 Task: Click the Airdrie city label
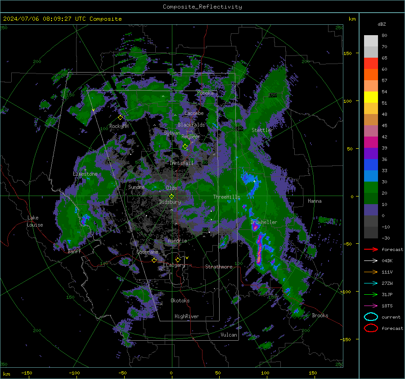point(177,241)
